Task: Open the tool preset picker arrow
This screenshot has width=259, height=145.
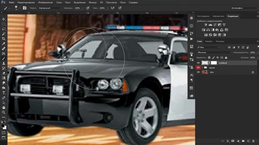Action: point(9,8)
